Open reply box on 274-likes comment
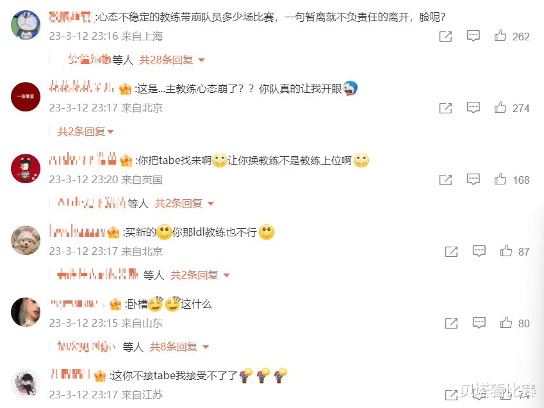The width and height of the screenshot is (544, 408). pyautogui.click(x=474, y=108)
